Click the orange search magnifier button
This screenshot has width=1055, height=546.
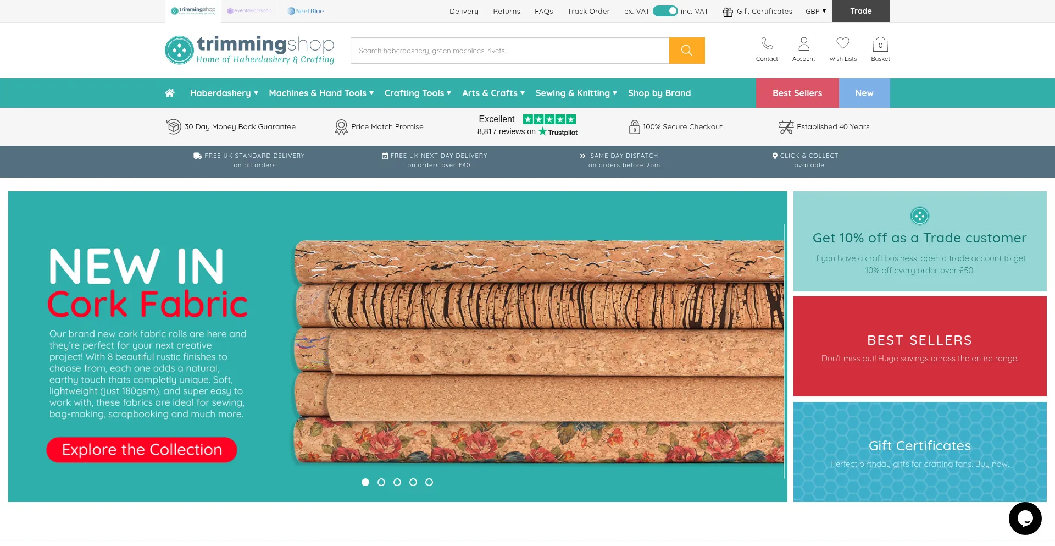(686, 51)
